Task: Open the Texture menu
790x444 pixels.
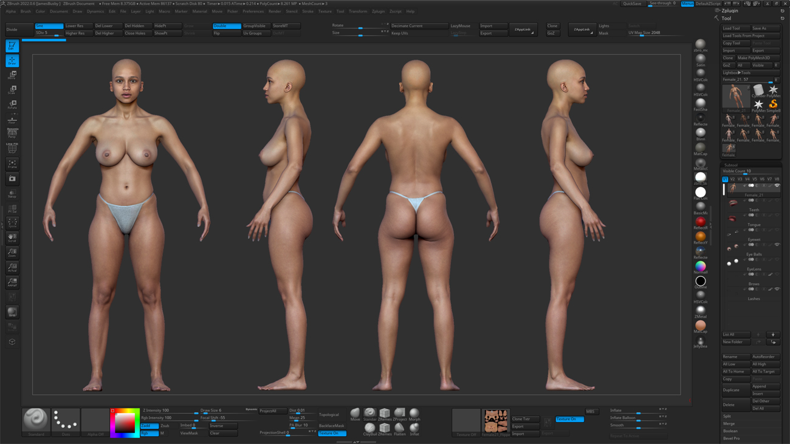Action: 325,12
